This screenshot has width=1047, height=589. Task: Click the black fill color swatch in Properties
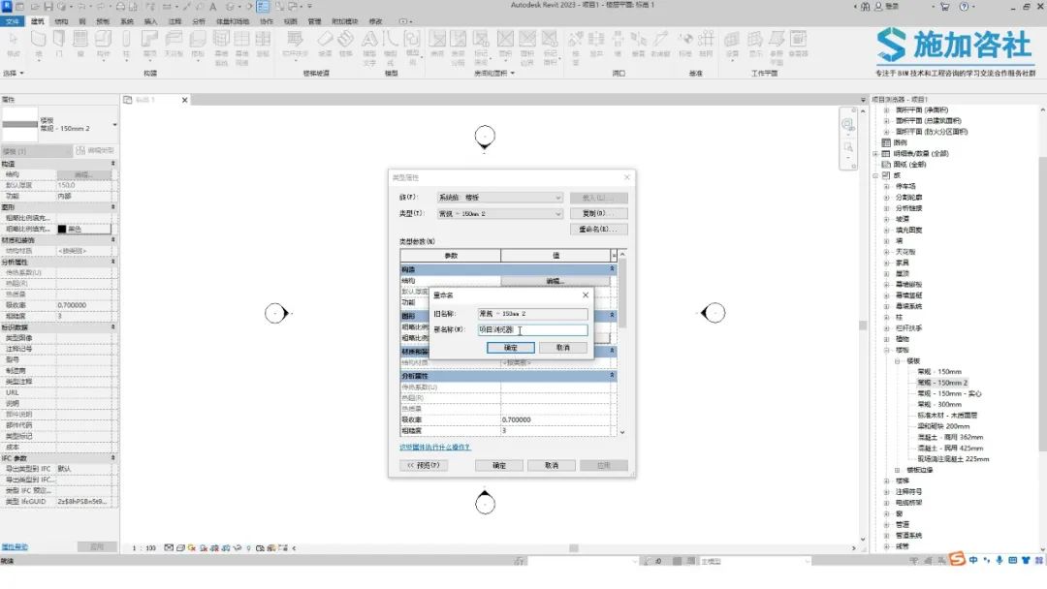tap(62, 229)
